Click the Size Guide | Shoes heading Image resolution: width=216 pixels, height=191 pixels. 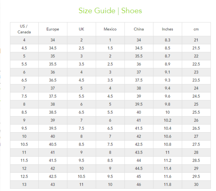click(x=110, y=11)
